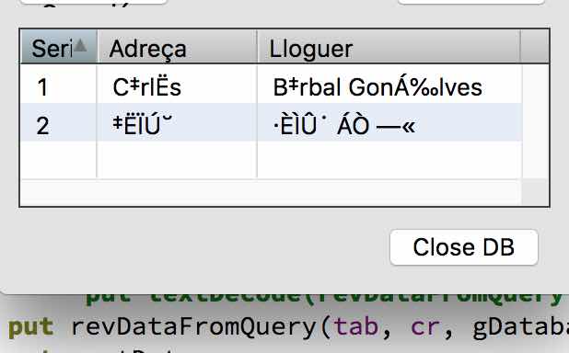Click the partially visible button at top left
Screen dimensions: 569x353
[x=93, y=2]
